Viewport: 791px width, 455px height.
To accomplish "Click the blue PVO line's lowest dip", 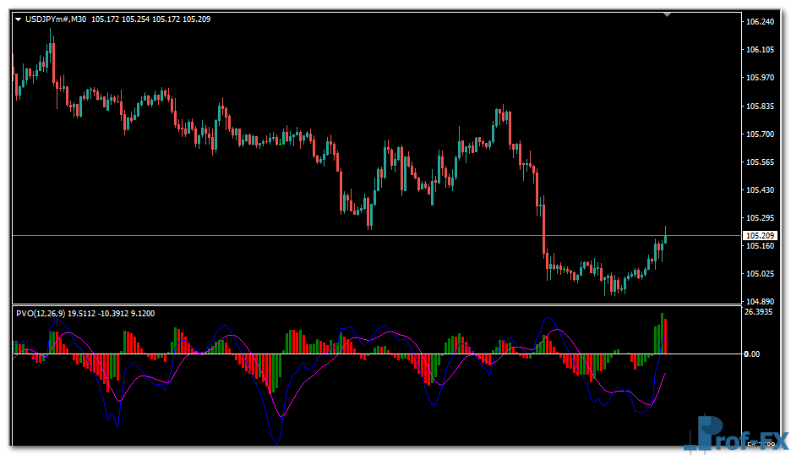I will pos(276,441).
